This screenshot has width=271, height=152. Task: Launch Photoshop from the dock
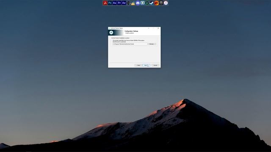pos(110,3)
